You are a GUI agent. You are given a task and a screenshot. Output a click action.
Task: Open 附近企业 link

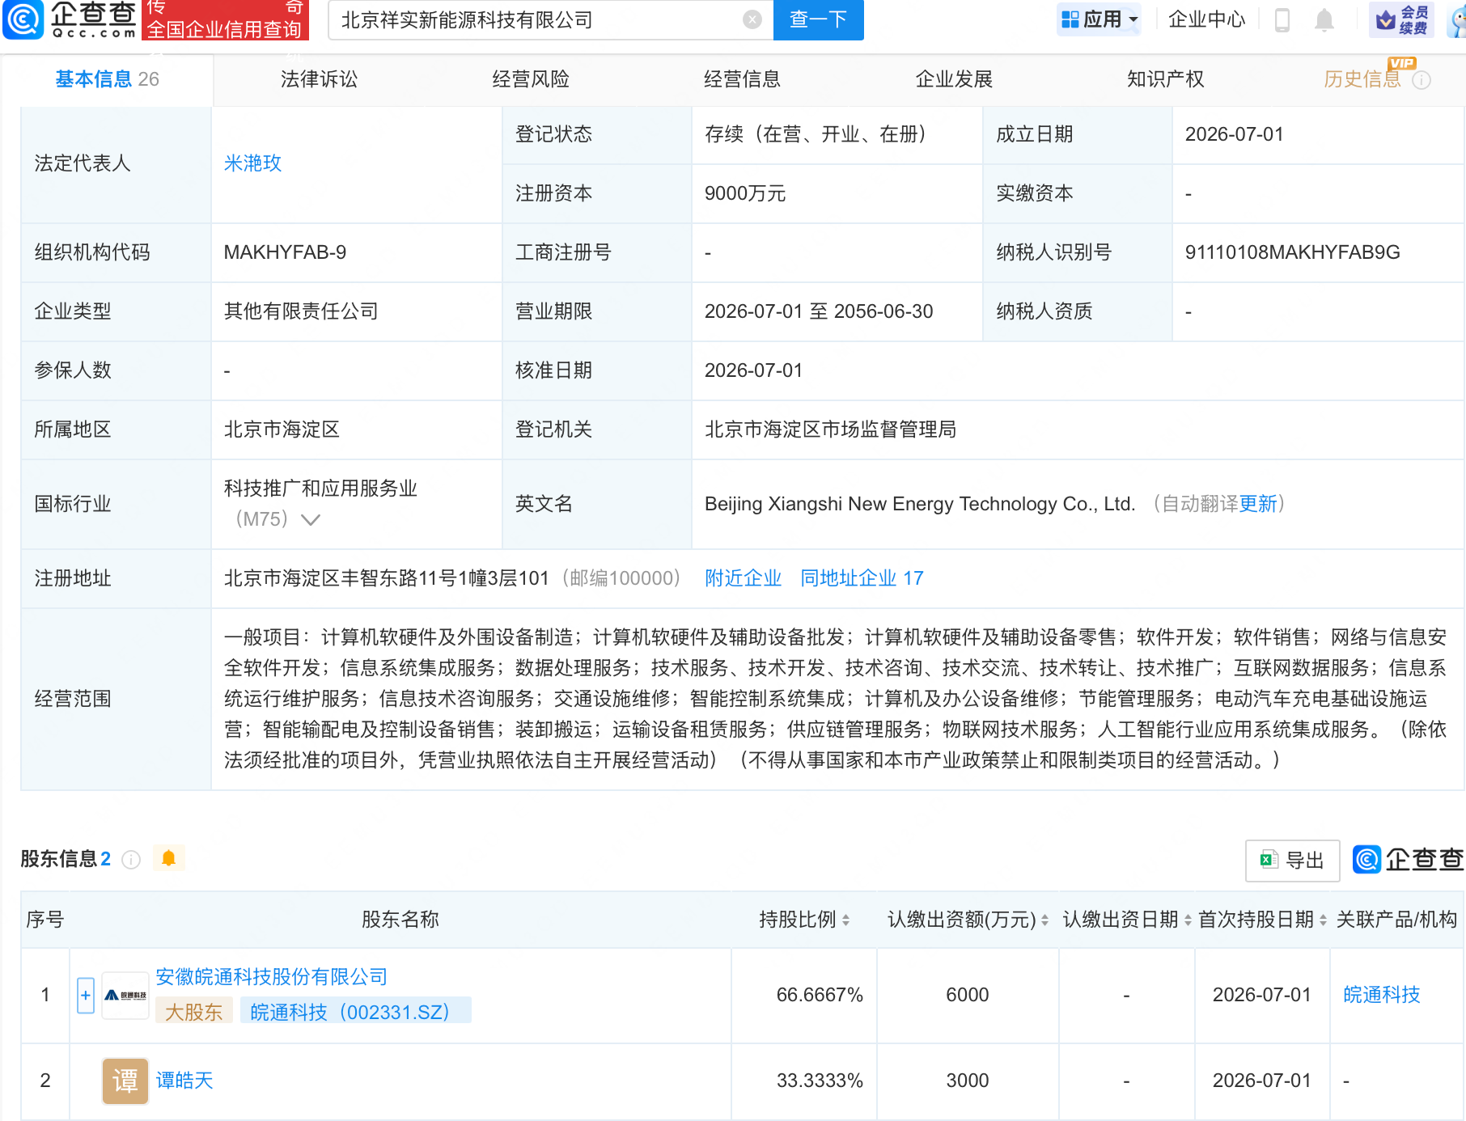pos(743,578)
